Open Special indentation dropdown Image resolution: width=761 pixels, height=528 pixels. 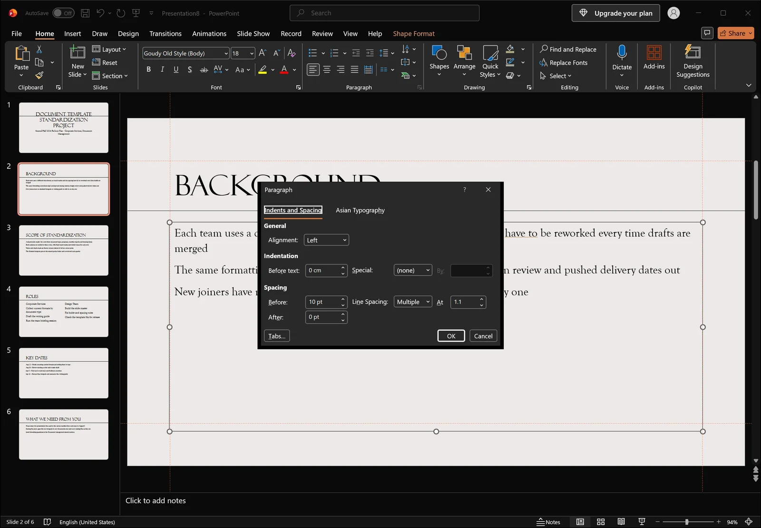click(x=413, y=270)
